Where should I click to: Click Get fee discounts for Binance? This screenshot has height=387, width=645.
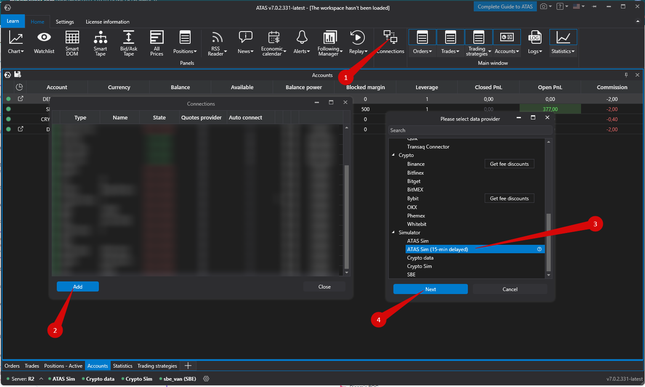point(510,164)
